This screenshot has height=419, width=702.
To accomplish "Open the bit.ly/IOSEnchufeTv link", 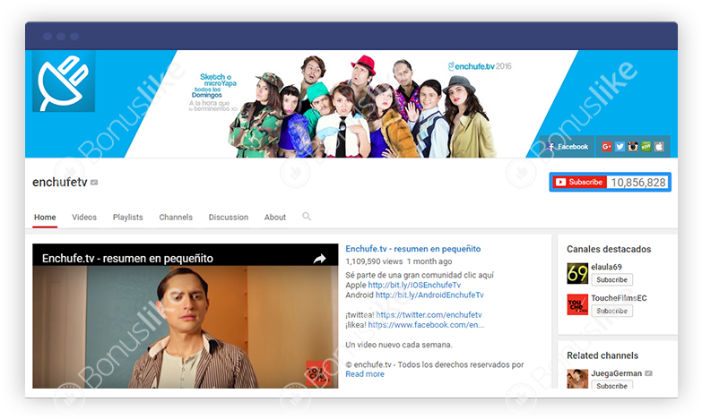I will click(414, 285).
